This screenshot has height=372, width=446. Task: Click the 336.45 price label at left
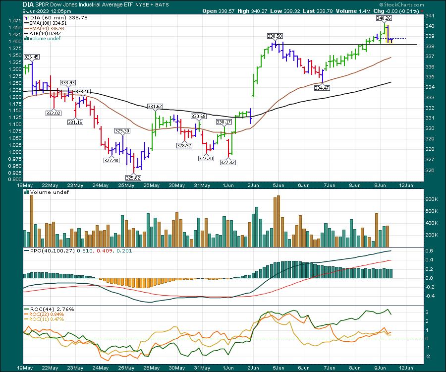click(31, 57)
